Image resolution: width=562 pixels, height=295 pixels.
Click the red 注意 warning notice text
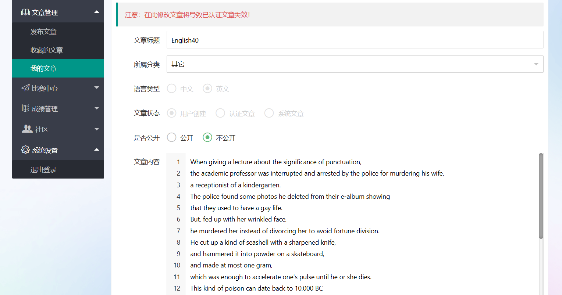pos(187,15)
